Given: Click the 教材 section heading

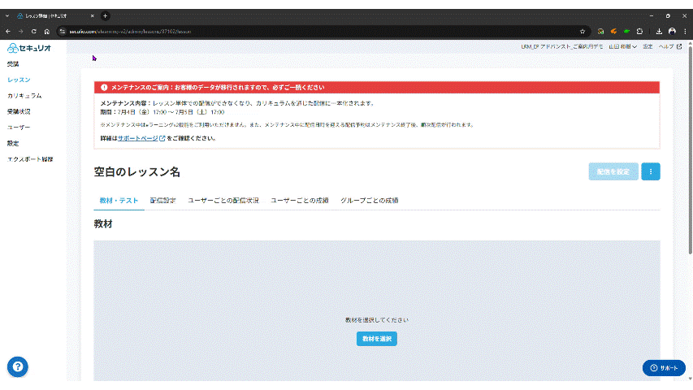Looking at the screenshot, I should [103, 223].
